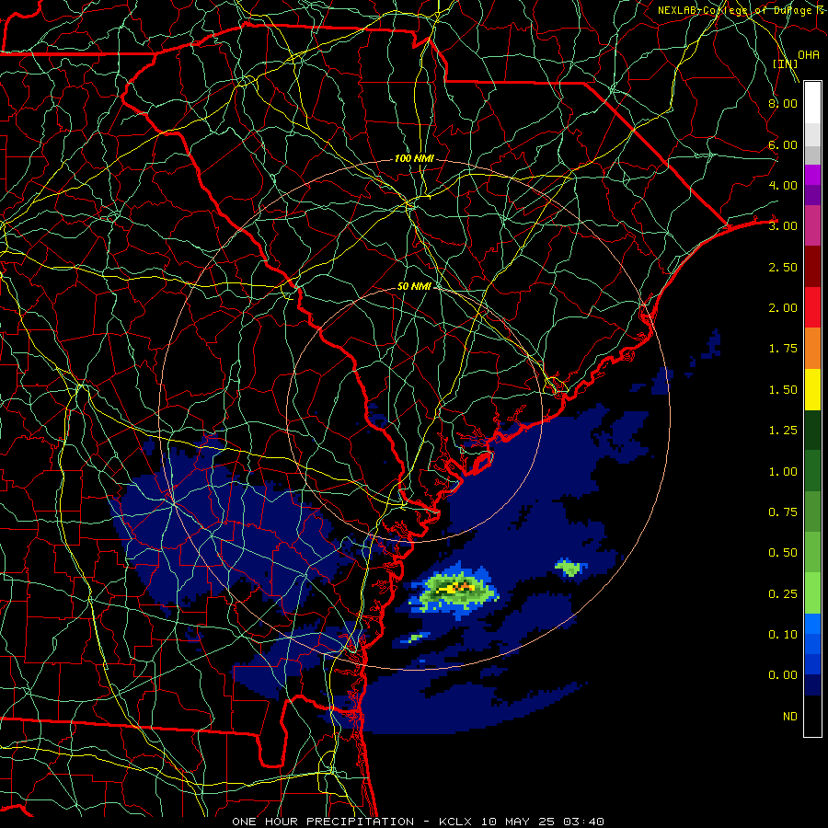Viewport: 828px width, 828px height.
Task: Click the 1.00 legend value
Action: [x=783, y=472]
